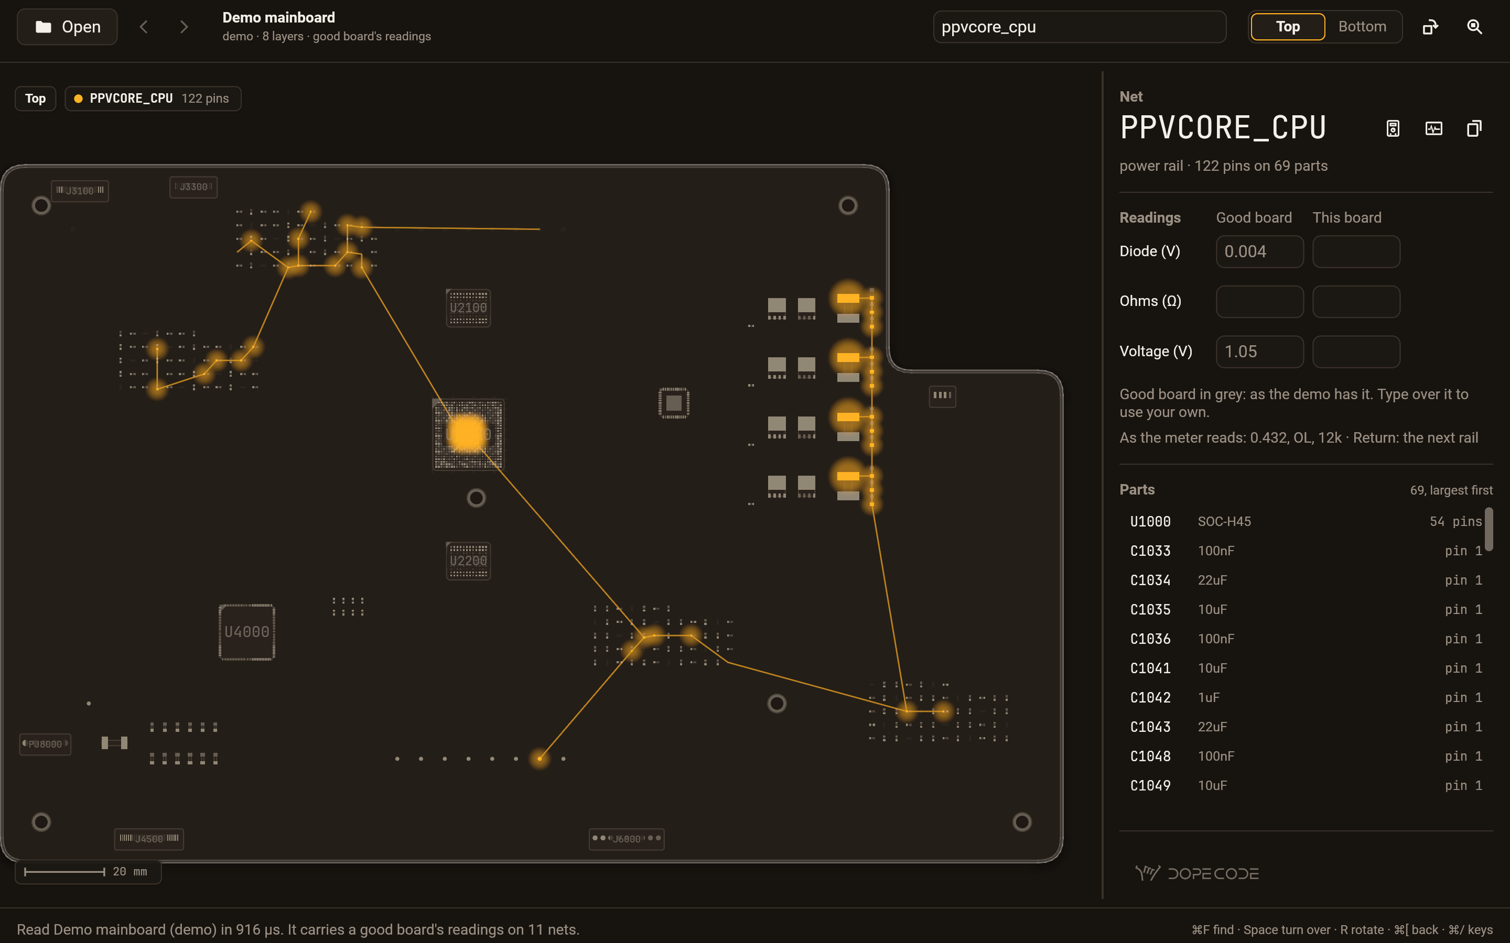
Task: Go back with the left chevron
Action: tap(144, 27)
